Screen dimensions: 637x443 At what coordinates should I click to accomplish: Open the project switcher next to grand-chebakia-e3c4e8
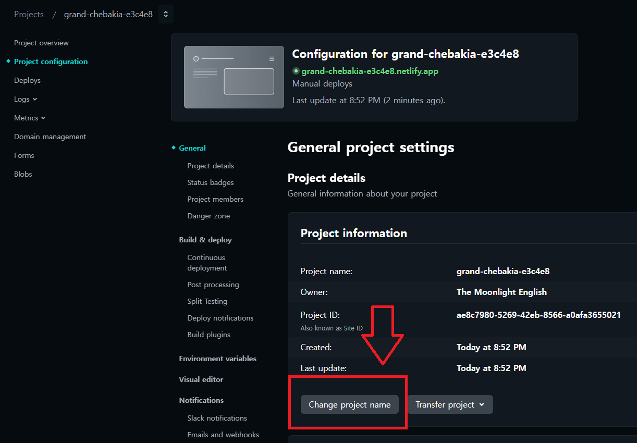tap(166, 15)
